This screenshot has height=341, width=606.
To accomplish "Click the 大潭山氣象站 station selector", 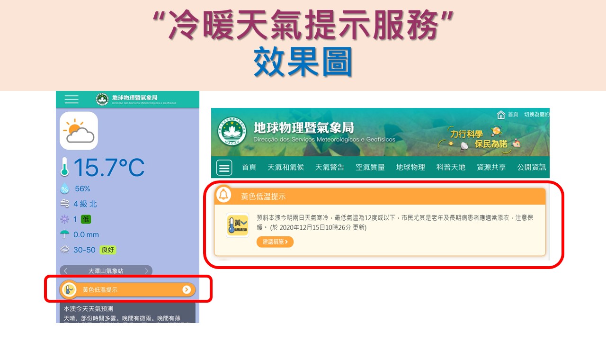I will point(106,271).
